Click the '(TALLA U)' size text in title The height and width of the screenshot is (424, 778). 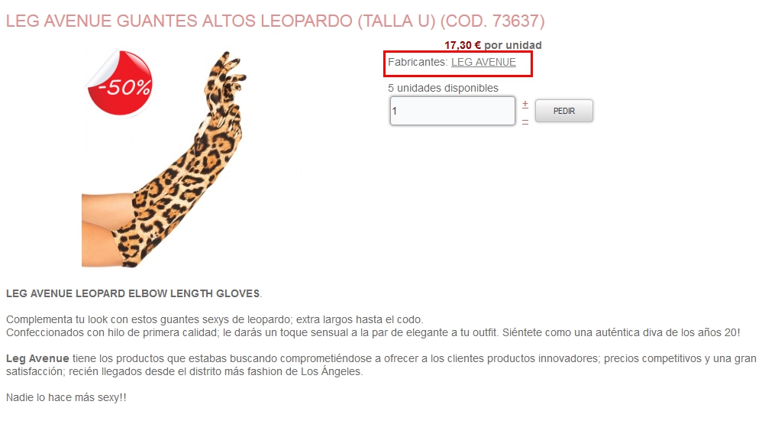(x=396, y=21)
